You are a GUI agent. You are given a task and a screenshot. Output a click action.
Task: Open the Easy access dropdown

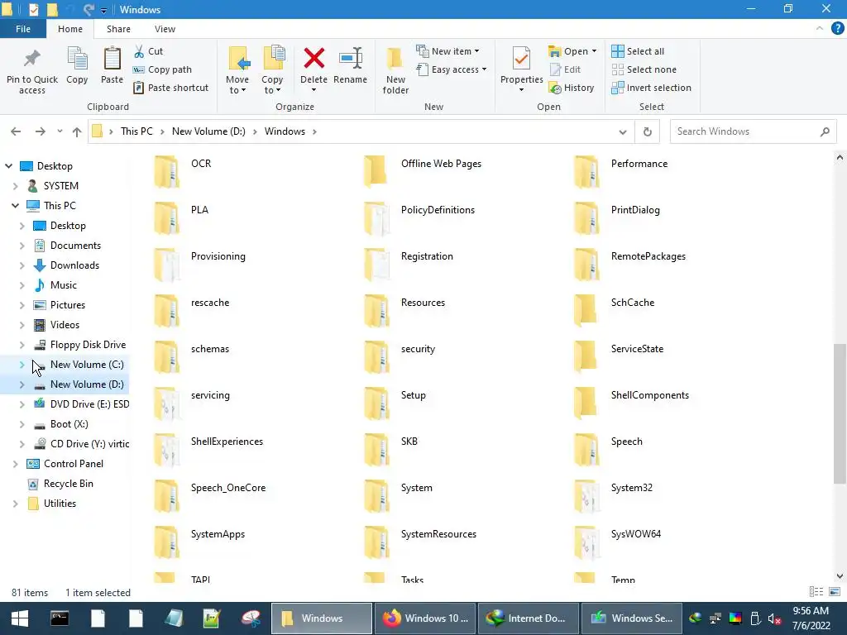point(452,69)
